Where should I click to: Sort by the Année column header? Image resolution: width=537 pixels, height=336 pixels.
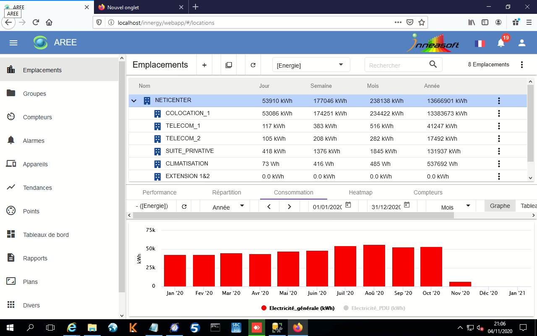point(432,86)
